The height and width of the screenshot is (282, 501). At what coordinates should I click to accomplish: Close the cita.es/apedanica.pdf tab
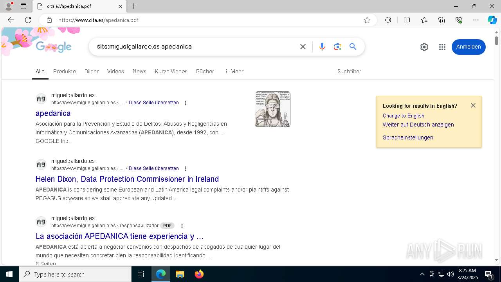pos(120,6)
